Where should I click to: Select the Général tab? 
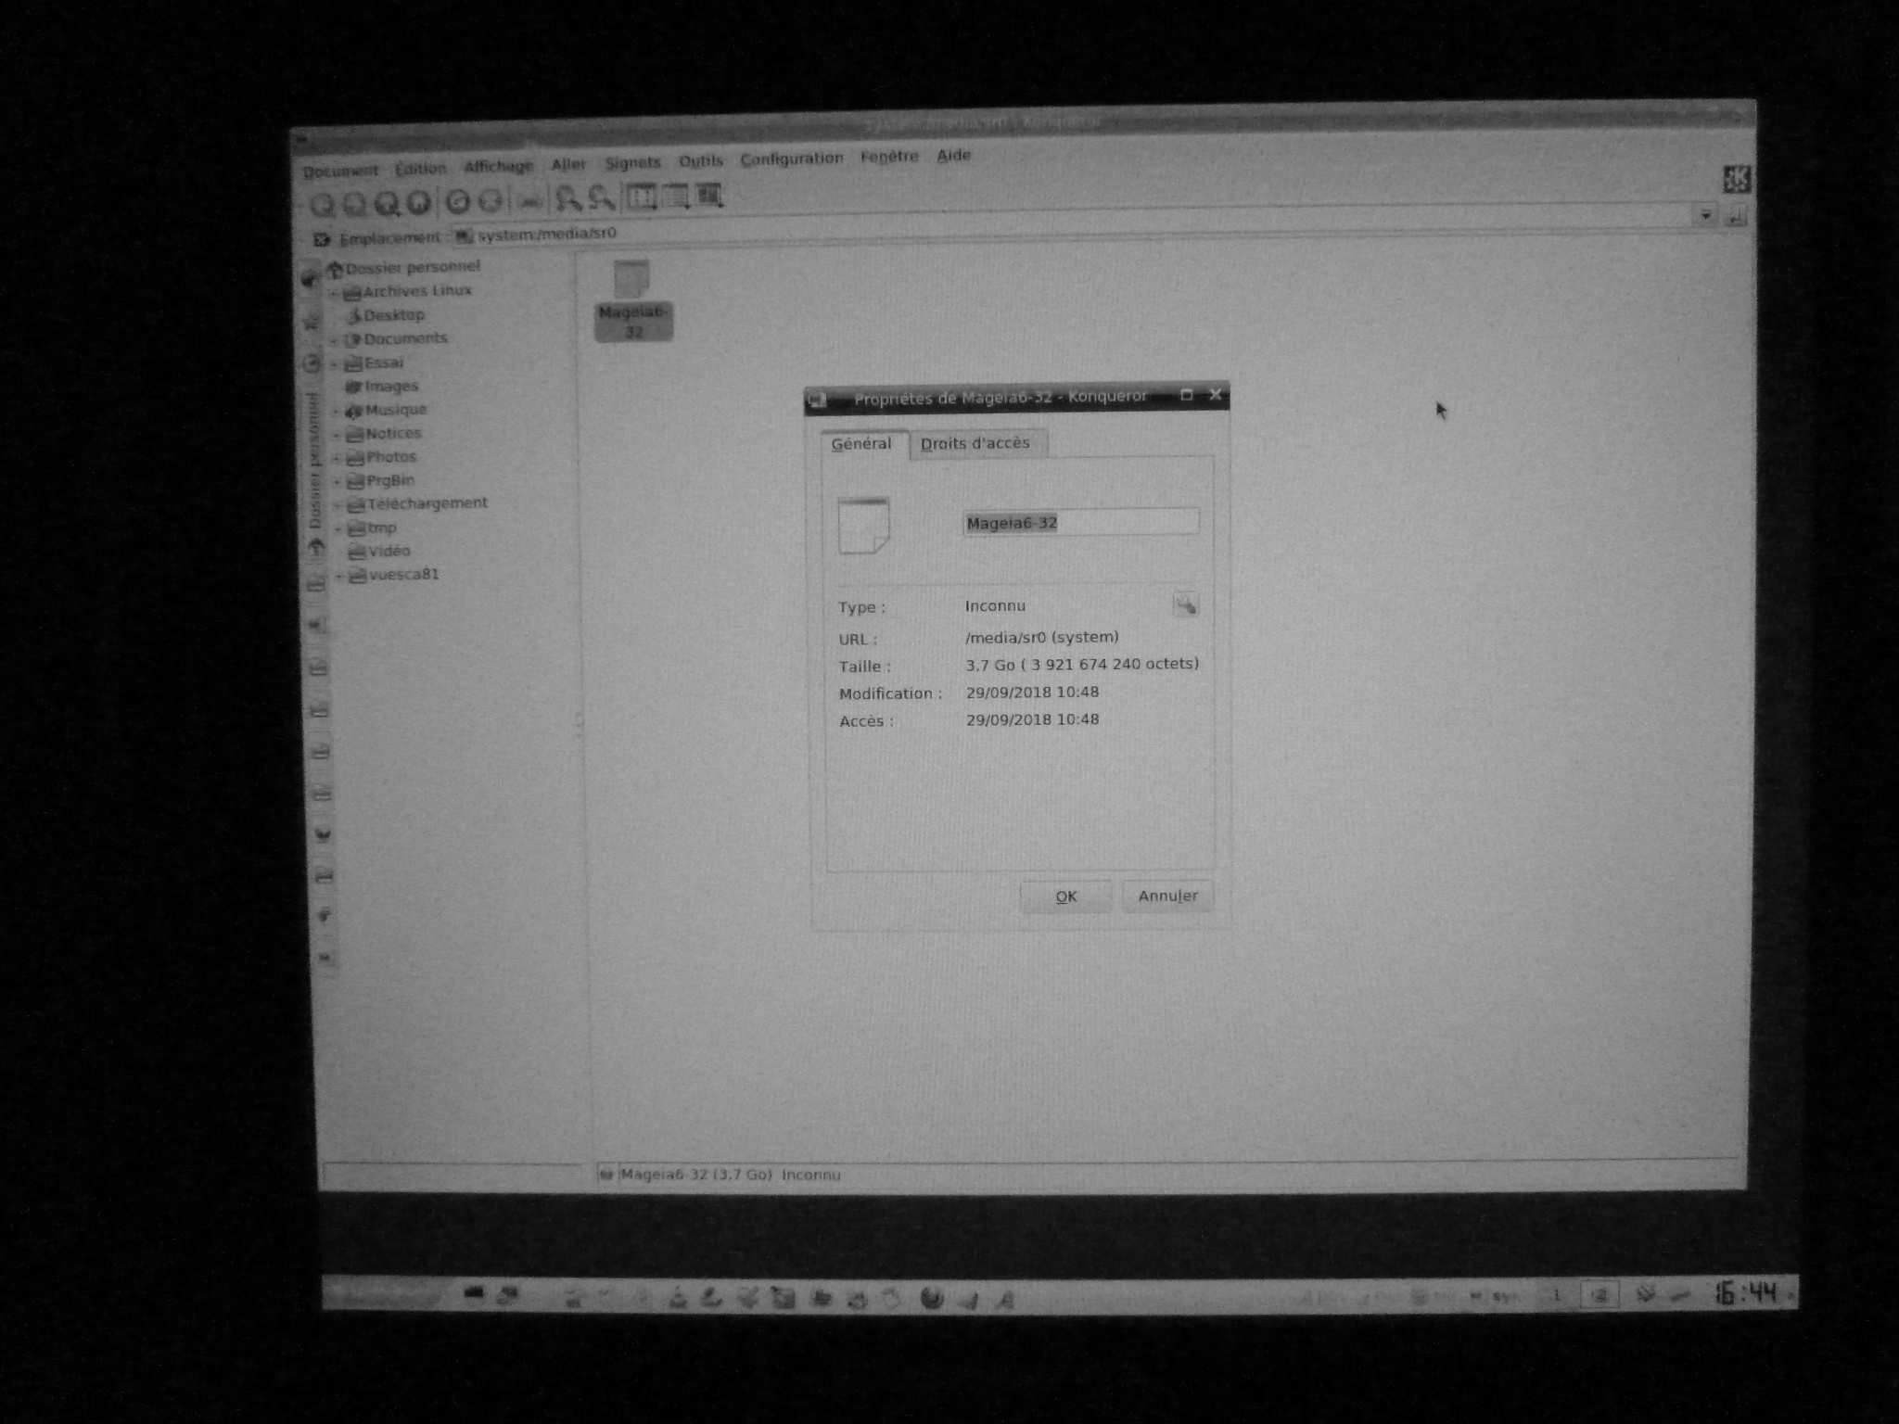(x=861, y=444)
